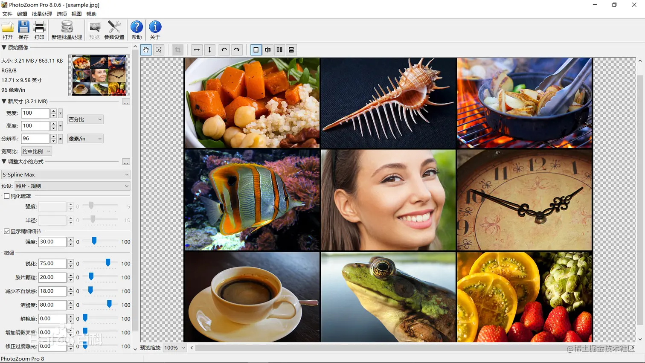Click the original image thumbnail
Viewport: 645px width, 363px height.
(99, 75)
